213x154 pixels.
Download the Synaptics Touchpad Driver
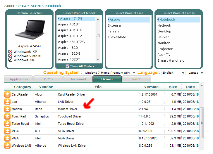[x=7, y=116]
